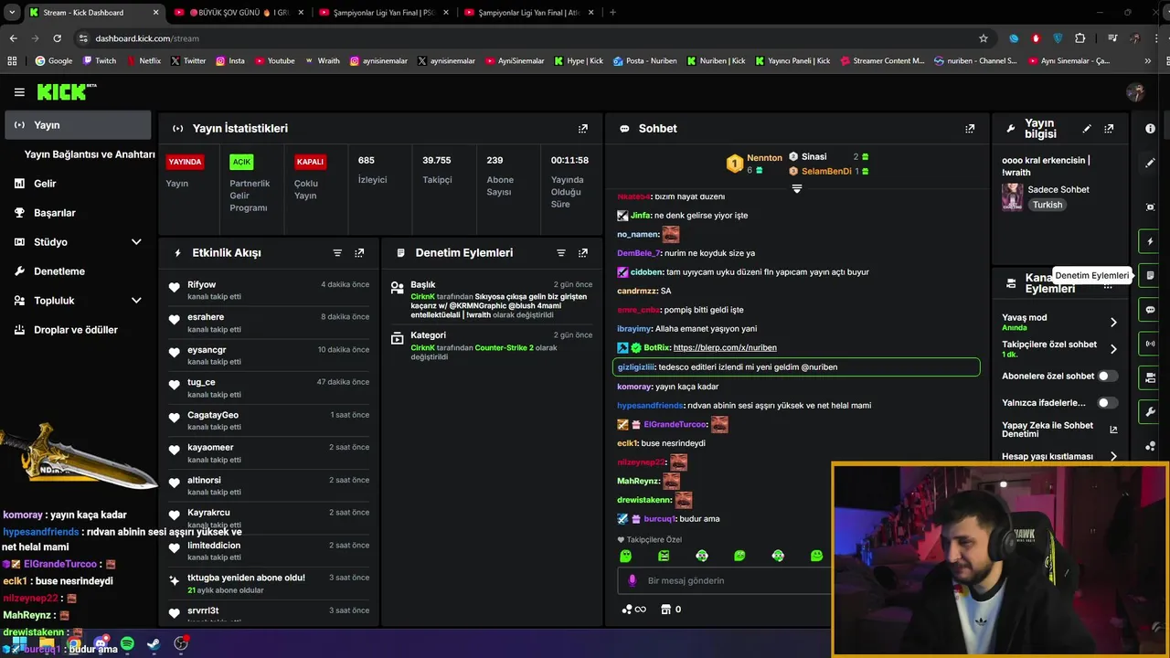1170x658 pixels.
Task: Open Spotify from the taskbar
Action: coord(127,644)
